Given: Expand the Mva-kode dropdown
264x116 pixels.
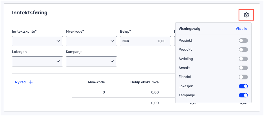Looking at the screenshot, I should 91,41.
